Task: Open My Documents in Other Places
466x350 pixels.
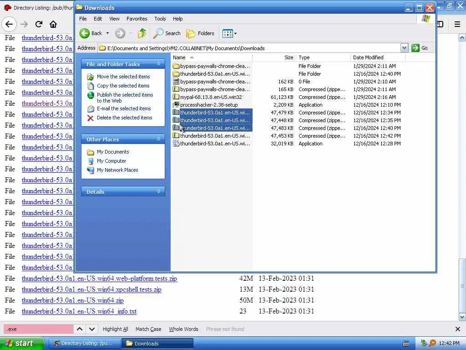Action: 113,152
